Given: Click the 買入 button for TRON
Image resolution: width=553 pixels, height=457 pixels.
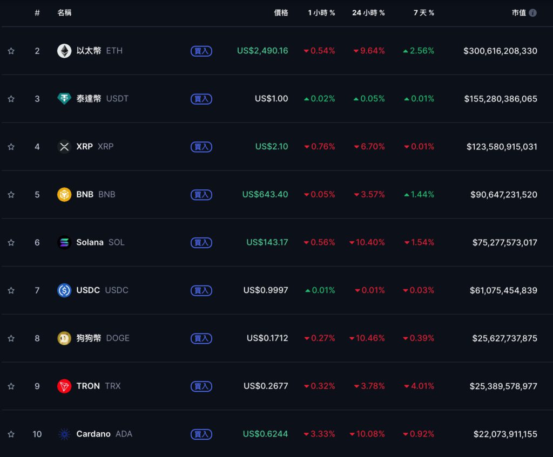Looking at the screenshot, I should [201, 386].
